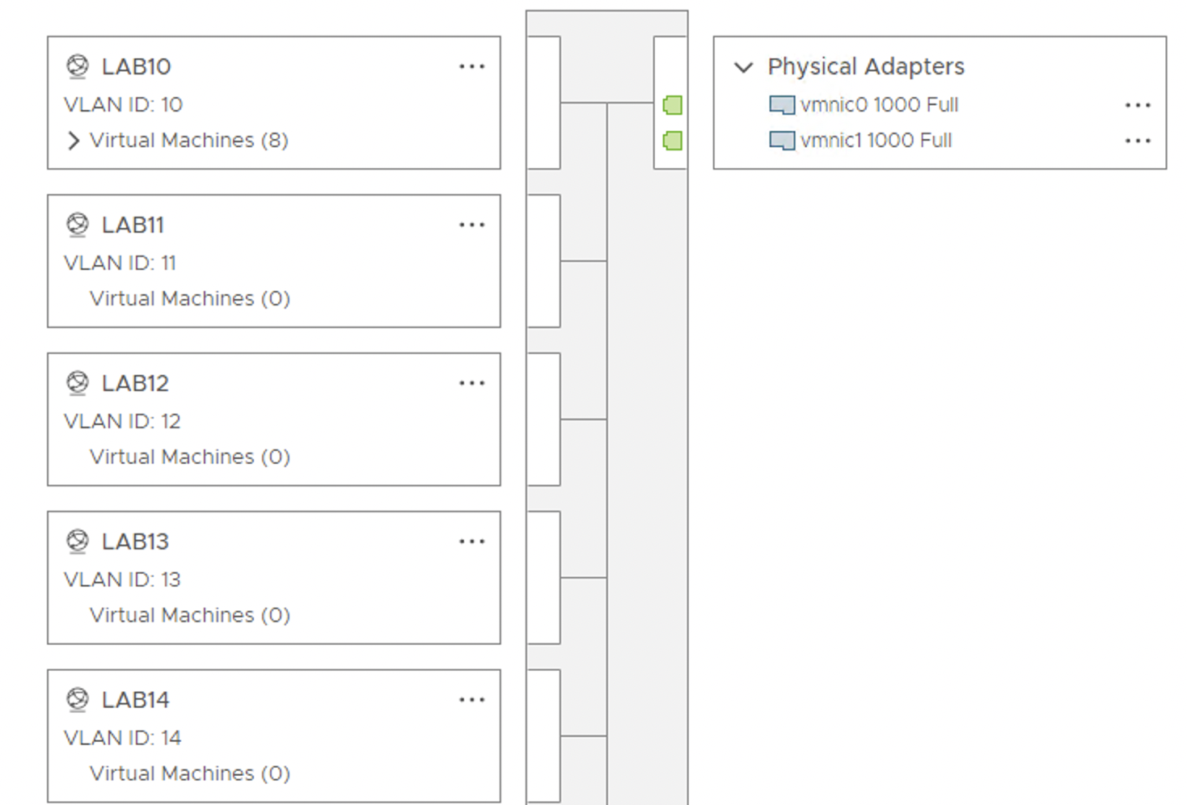
Task: Select the LAB14 port group box
Action: tap(274, 736)
